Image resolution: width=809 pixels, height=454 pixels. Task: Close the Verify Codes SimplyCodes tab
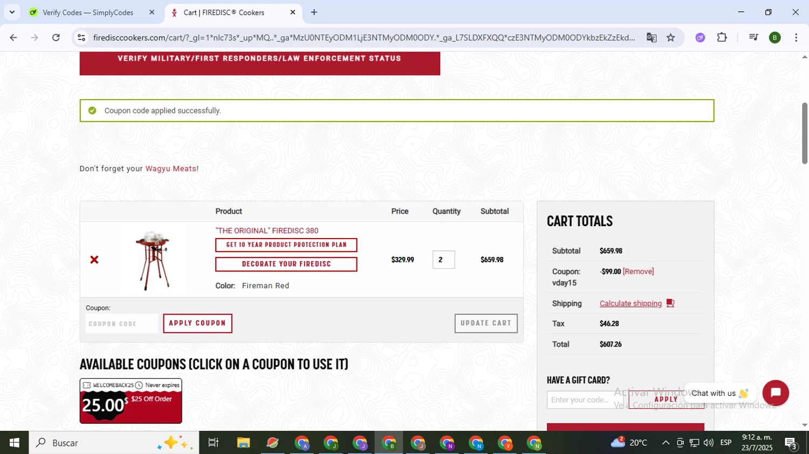(152, 12)
